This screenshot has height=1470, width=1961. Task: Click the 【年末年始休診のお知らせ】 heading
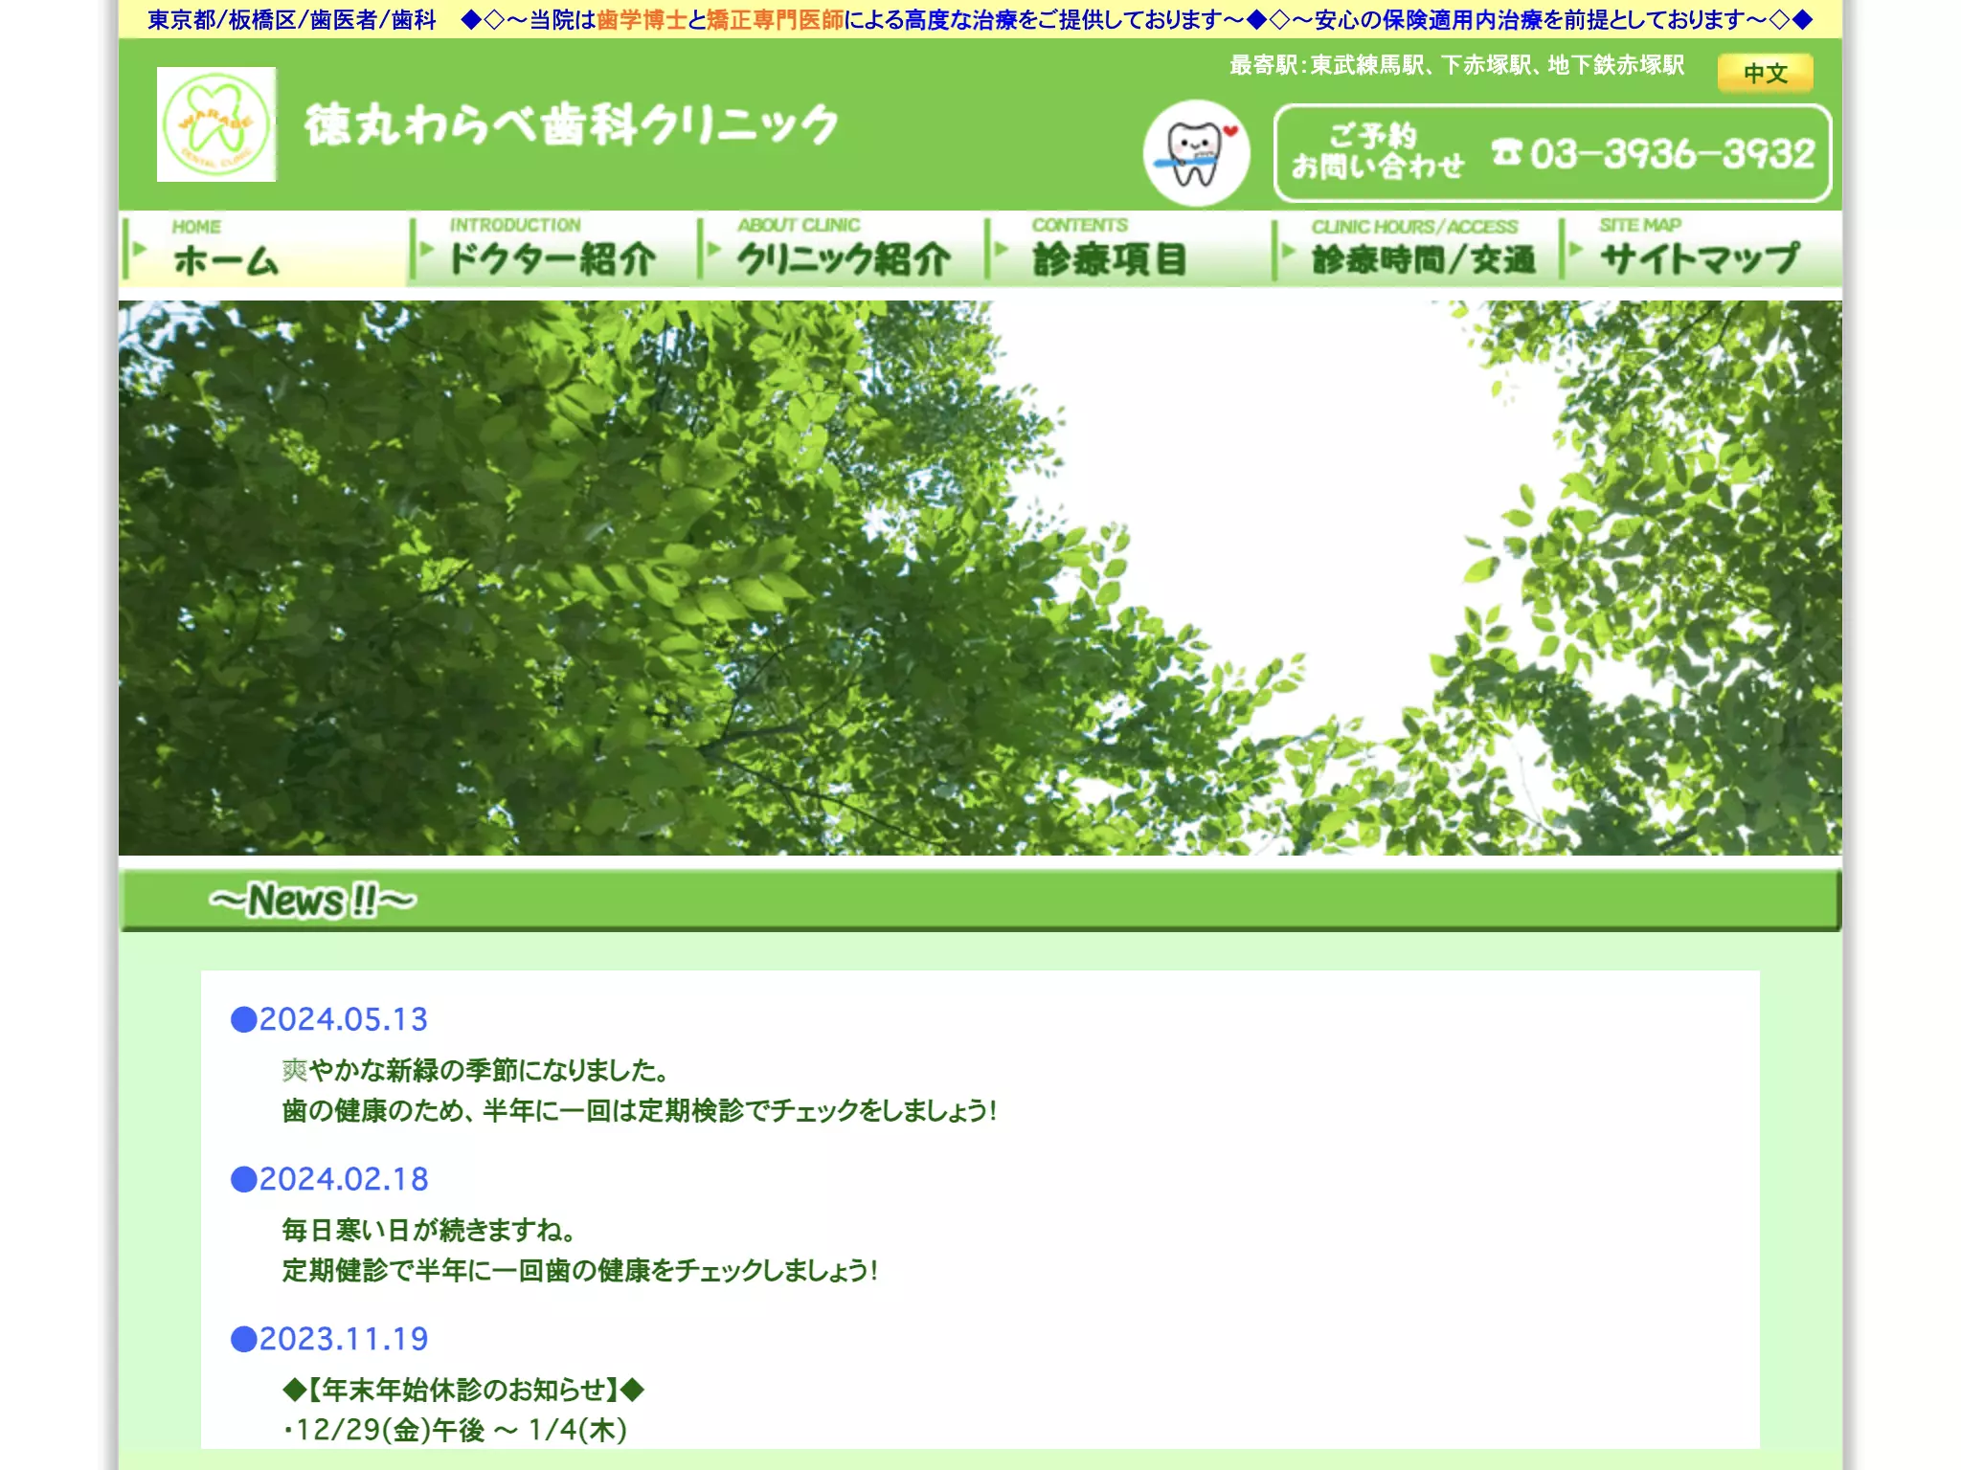pos(463,1390)
